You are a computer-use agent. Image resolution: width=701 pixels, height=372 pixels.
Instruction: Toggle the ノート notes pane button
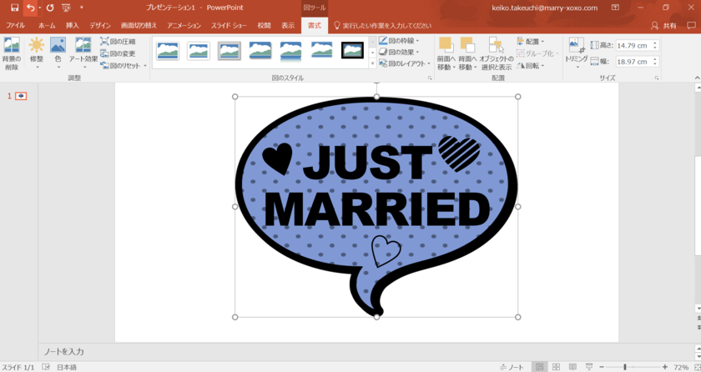(510, 367)
